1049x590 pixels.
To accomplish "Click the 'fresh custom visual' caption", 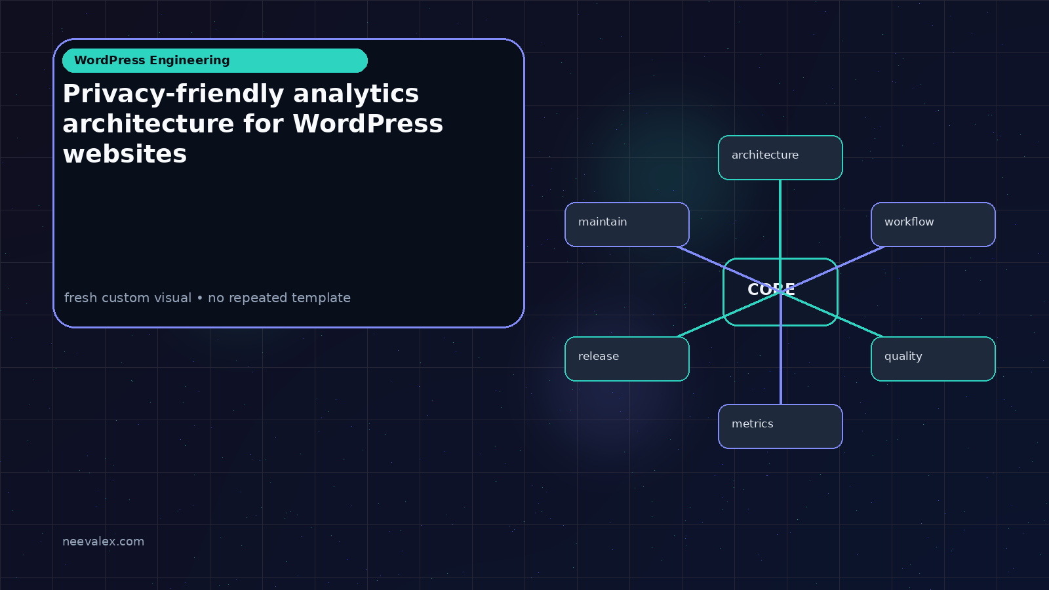I will (x=207, y=298).
